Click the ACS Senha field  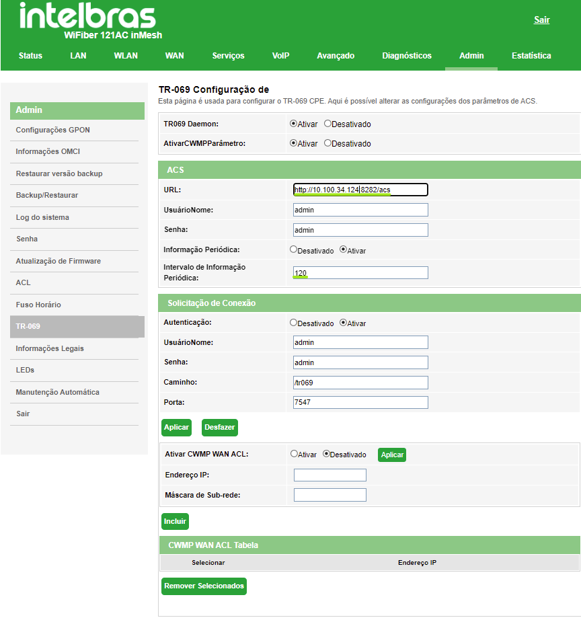(360, 230)
